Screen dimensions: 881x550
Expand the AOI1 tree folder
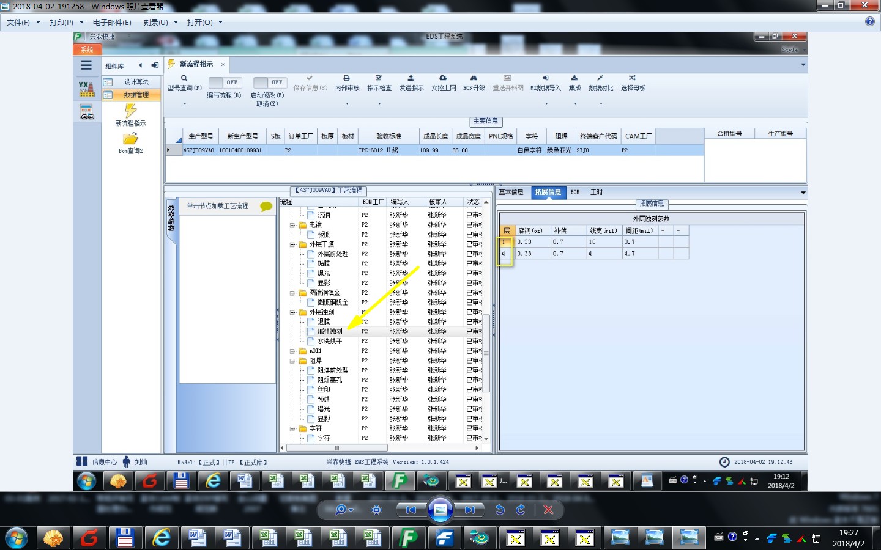[292, 351]
